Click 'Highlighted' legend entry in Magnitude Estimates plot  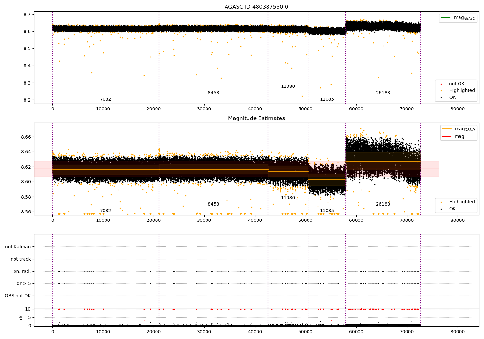coord(458,202)
